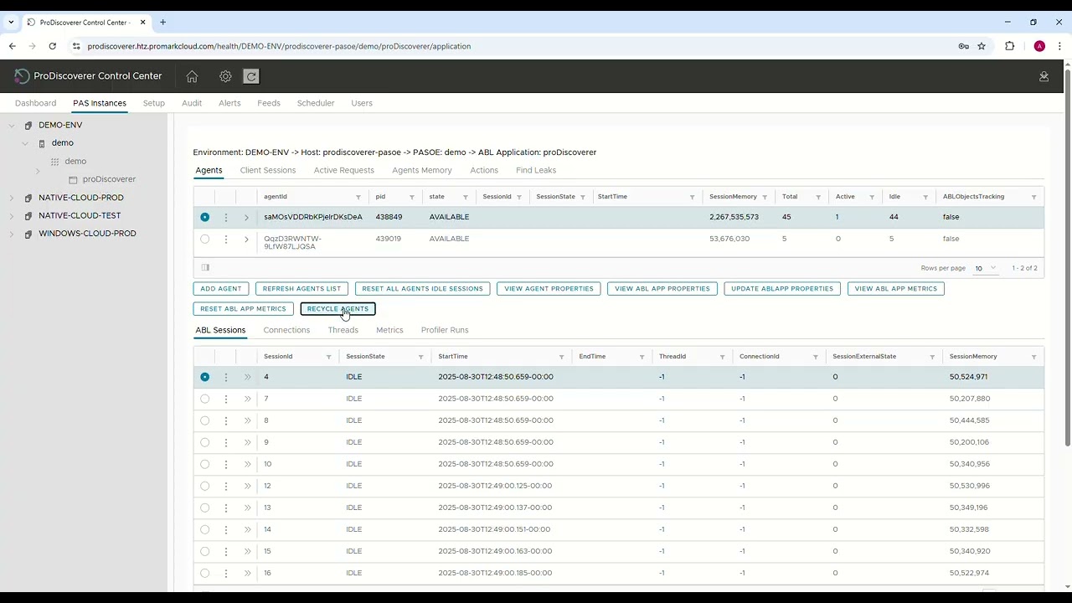
Task: Open the Rows per page dropdown
Action: (985, 268)
